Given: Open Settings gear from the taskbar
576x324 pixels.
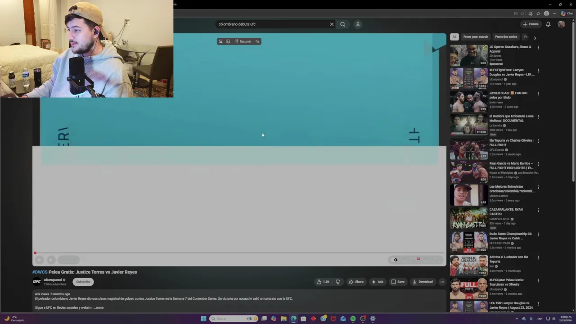Looking at the screenshot, I should (373, 319).
